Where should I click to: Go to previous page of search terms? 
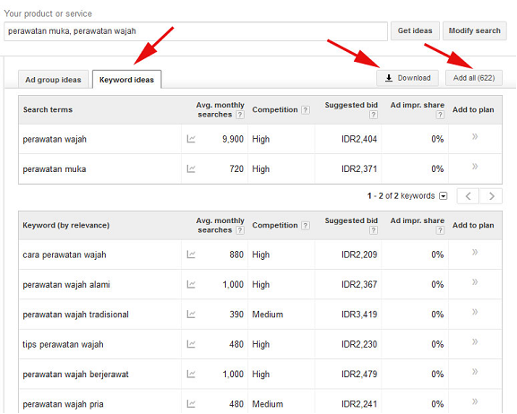tap(469, 196)
